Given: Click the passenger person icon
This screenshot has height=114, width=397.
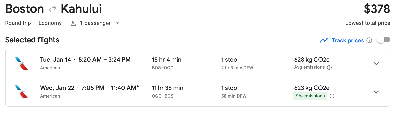Looking at the screenshot, I should (73, 23).
